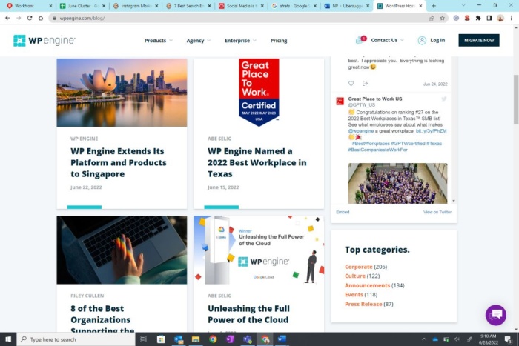Click the @wpengine mention in tweet
The height and width of the screenshot is (346, 519).
pyautogui.click(x=361, y=131)
